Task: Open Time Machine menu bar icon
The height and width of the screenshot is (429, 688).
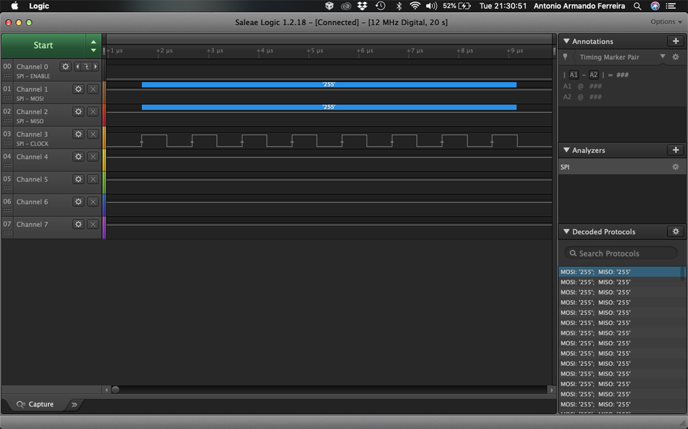Action: tap(380, 6)
